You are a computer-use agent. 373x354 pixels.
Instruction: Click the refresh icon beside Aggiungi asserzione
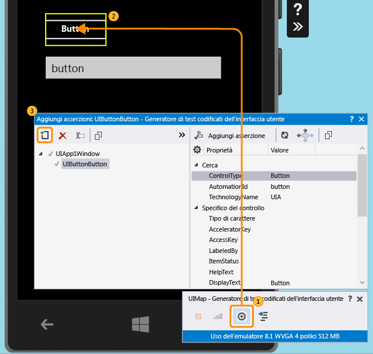coord(285,135)
